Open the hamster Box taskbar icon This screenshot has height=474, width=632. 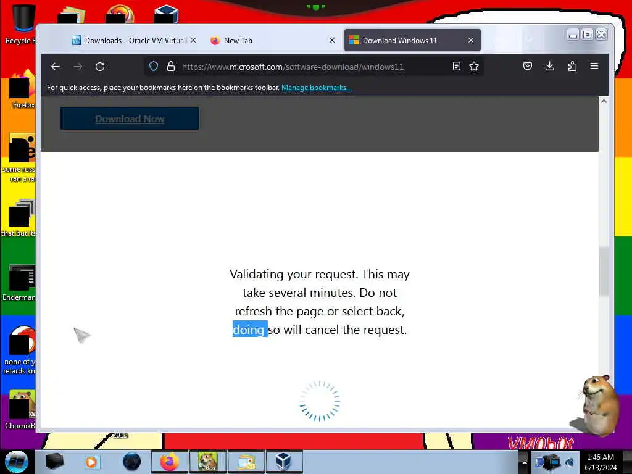[x=207, y=462]
